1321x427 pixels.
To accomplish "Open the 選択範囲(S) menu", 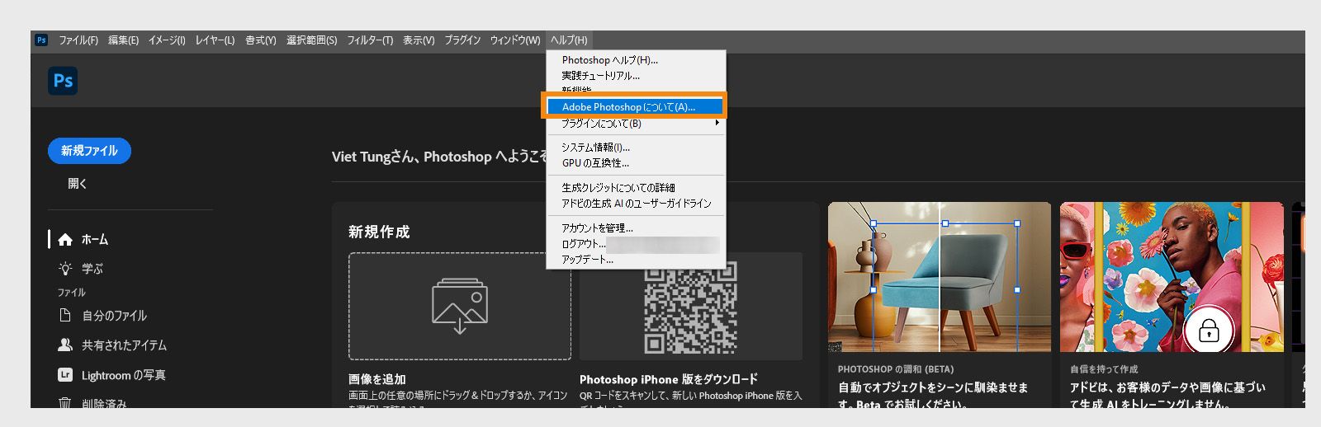I will (311, 40).
